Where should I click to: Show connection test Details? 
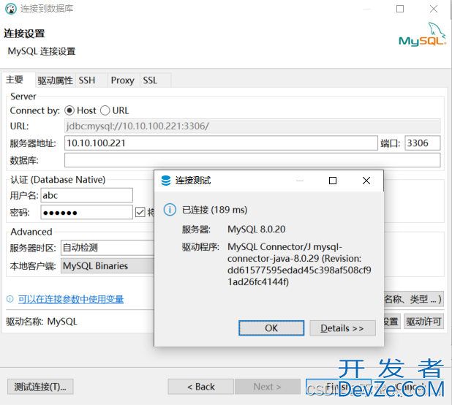pyautogui.click(x=342, y=328)
